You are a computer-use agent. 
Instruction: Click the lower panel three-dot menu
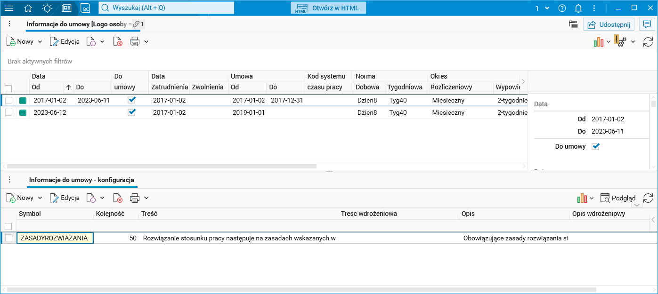coord(9,180)
